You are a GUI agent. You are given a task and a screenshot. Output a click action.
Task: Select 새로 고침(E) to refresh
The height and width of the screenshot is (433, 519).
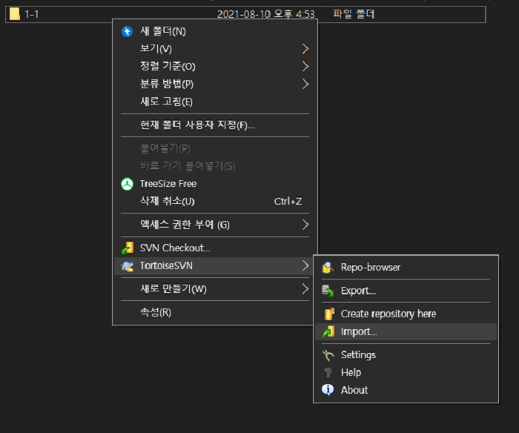coord(215,102)
